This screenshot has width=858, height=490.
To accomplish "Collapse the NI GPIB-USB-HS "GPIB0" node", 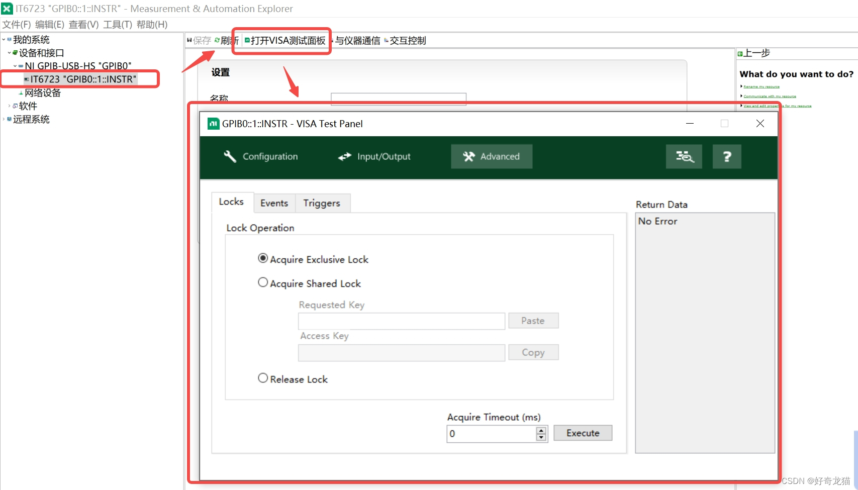I will [x=15, y=66].
